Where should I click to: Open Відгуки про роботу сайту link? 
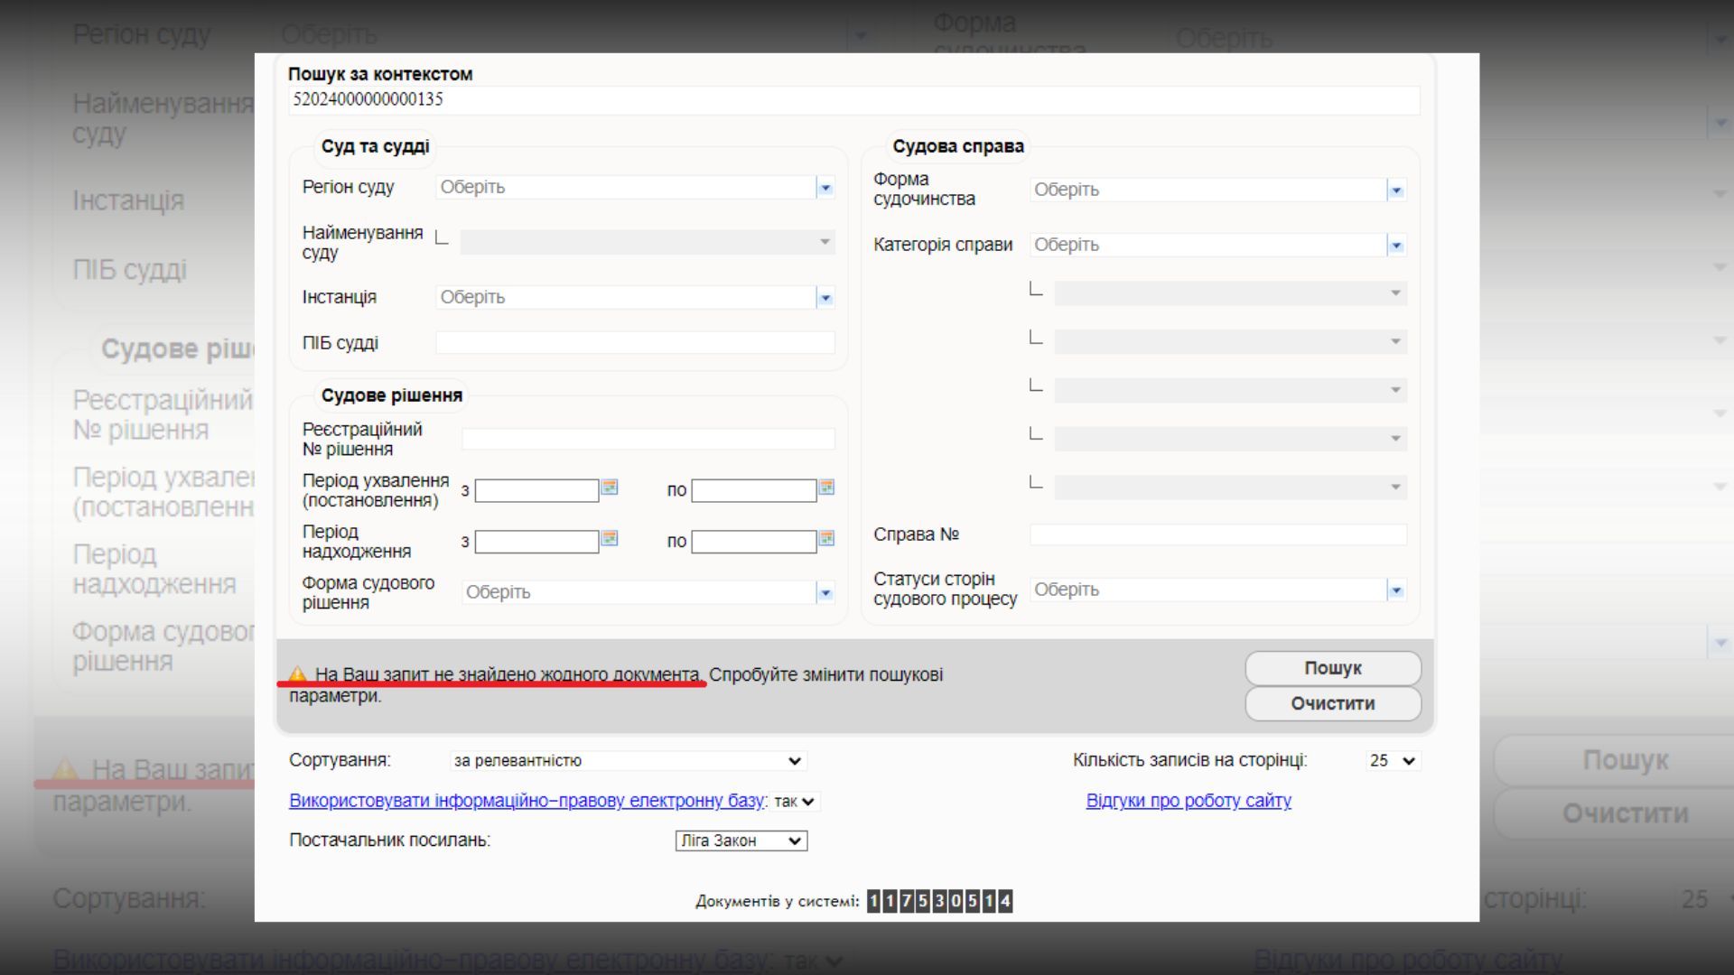[1188, 801]
